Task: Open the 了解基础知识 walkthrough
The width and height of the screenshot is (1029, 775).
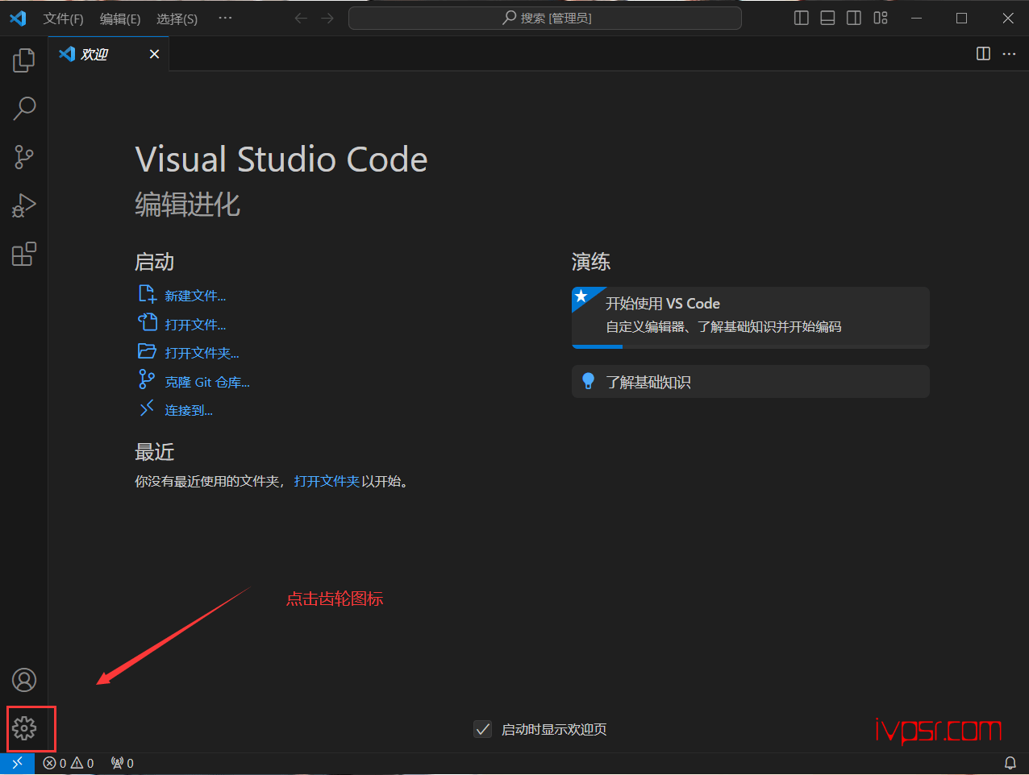Action: pos(751,382)
